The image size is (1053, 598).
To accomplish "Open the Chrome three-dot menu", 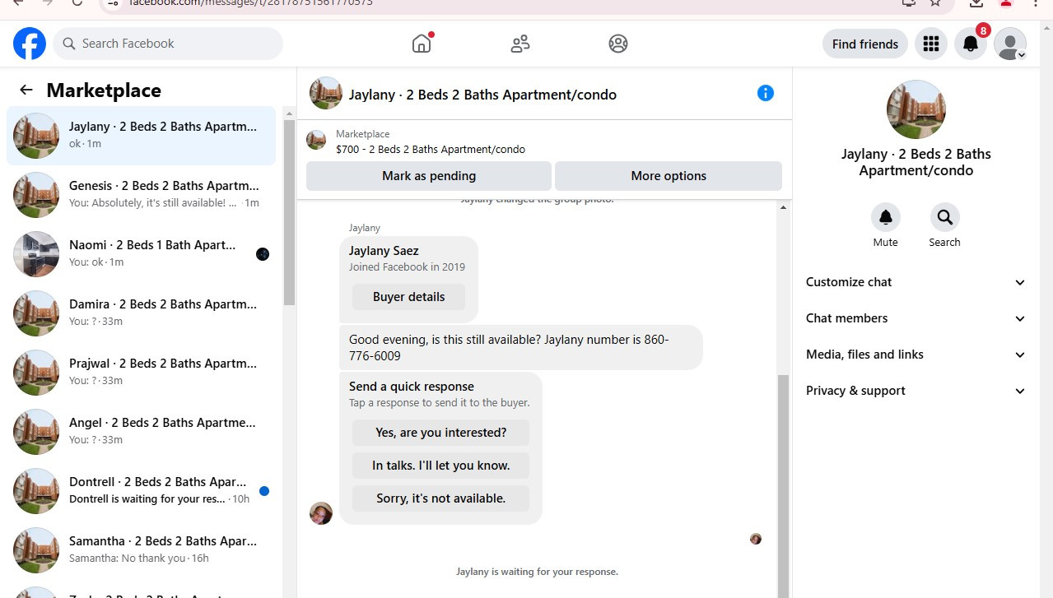I will click(x=1037, y=2).
